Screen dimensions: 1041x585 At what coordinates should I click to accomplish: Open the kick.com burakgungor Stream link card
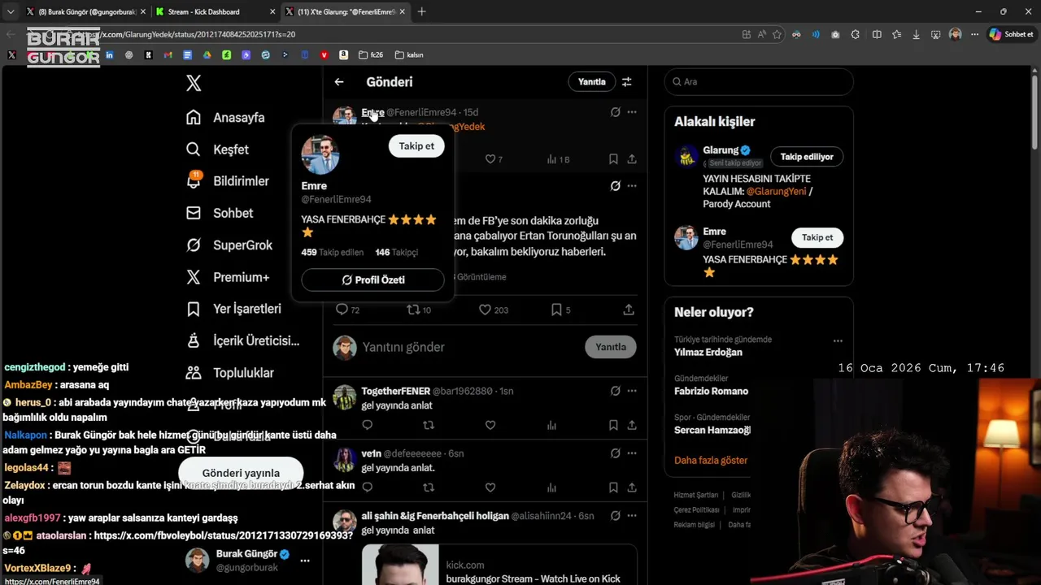(499, 565)
